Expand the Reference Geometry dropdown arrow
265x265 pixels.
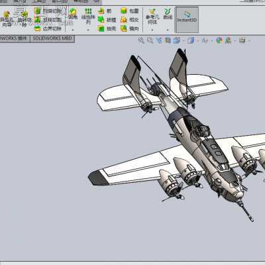click(x=152, y=30)
